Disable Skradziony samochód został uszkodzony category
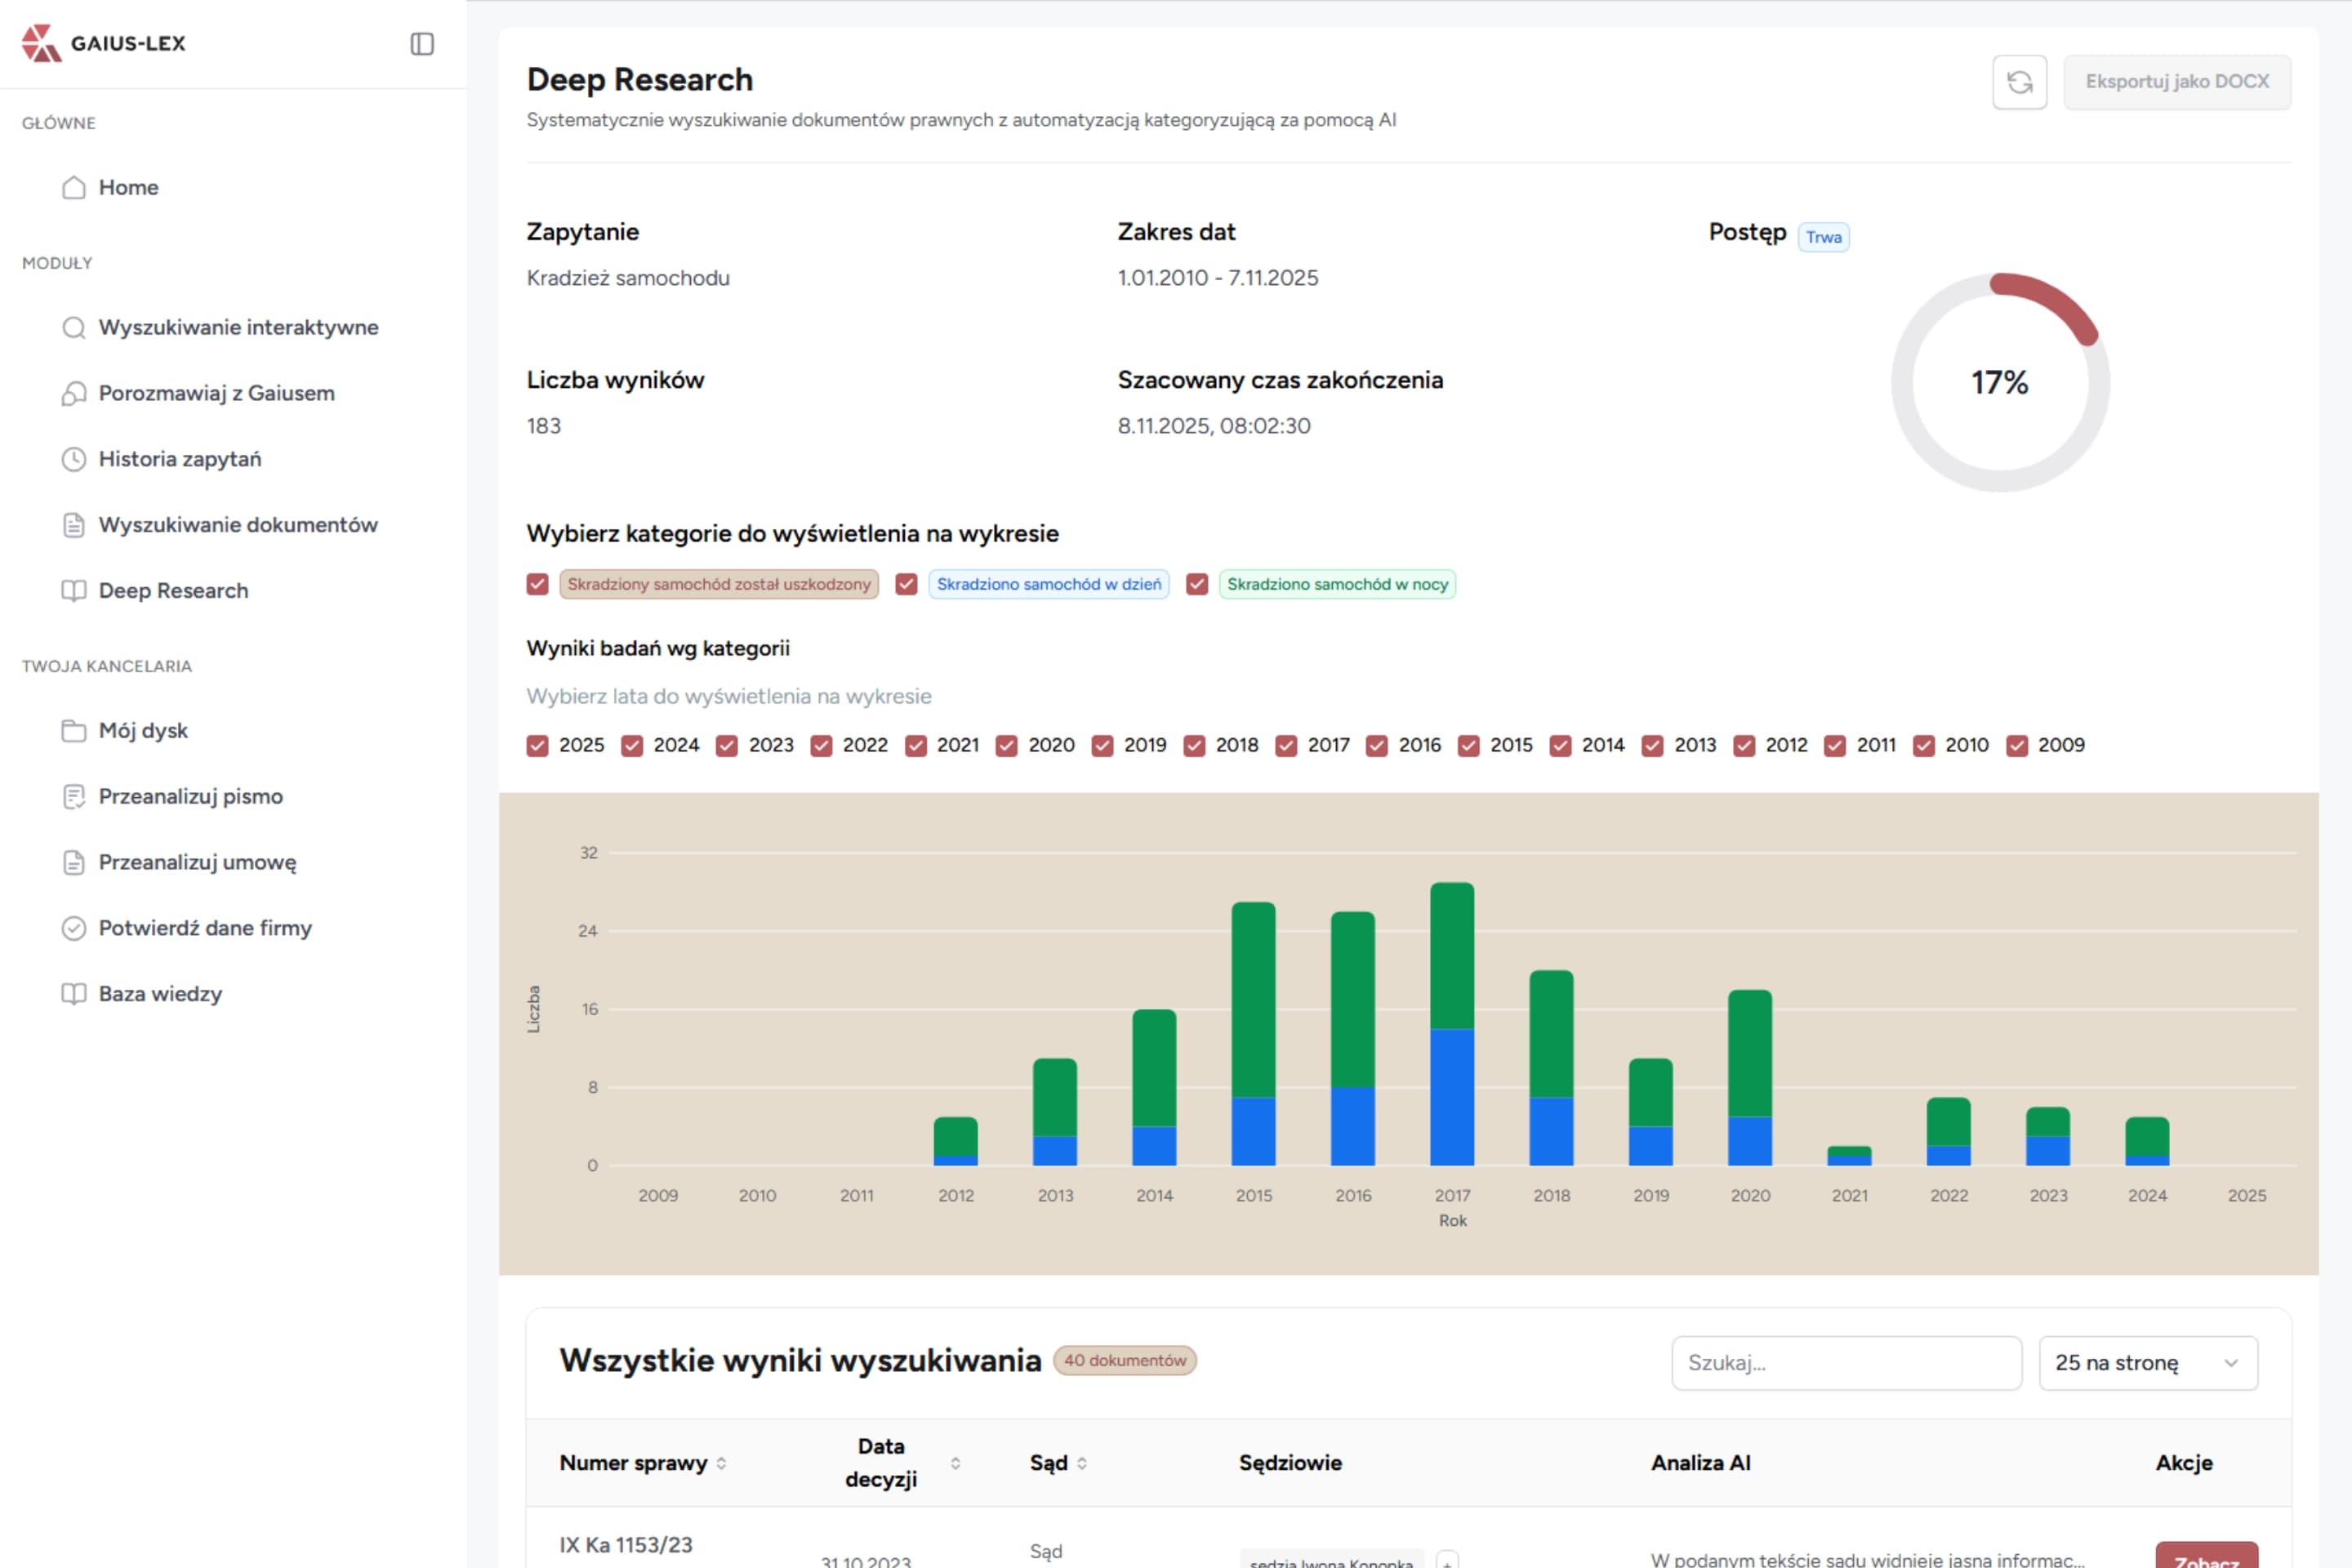Viewport: 2352px width, 1568px height. pyautogui.click(x=537, y=584)
